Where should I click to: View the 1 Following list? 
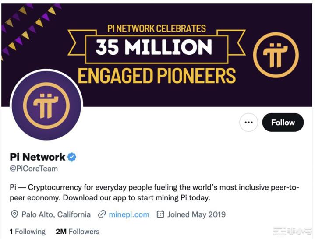pos(28,232)
